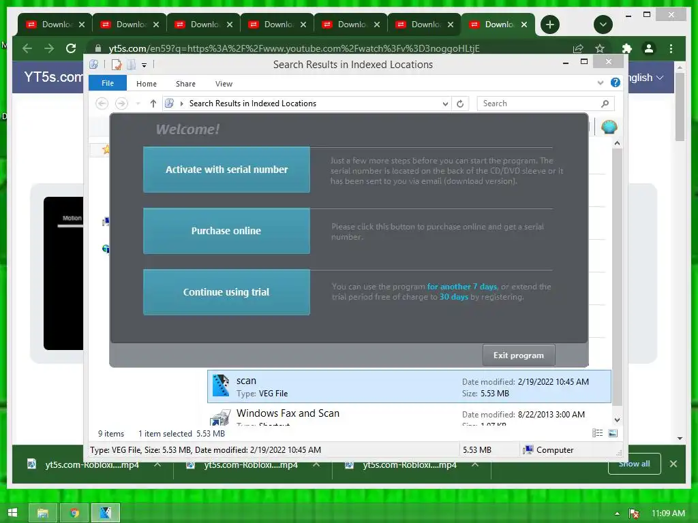The width and height of the screenshot is (698, 523).
Task: Open Windows Start button
Action: tap(12, 513)
